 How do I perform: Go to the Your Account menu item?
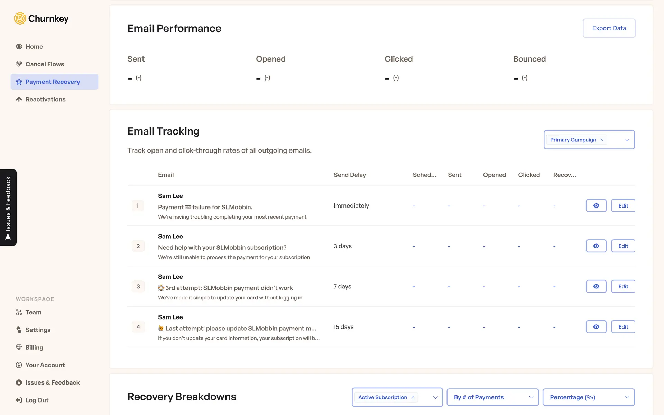(x=45, y=365)
